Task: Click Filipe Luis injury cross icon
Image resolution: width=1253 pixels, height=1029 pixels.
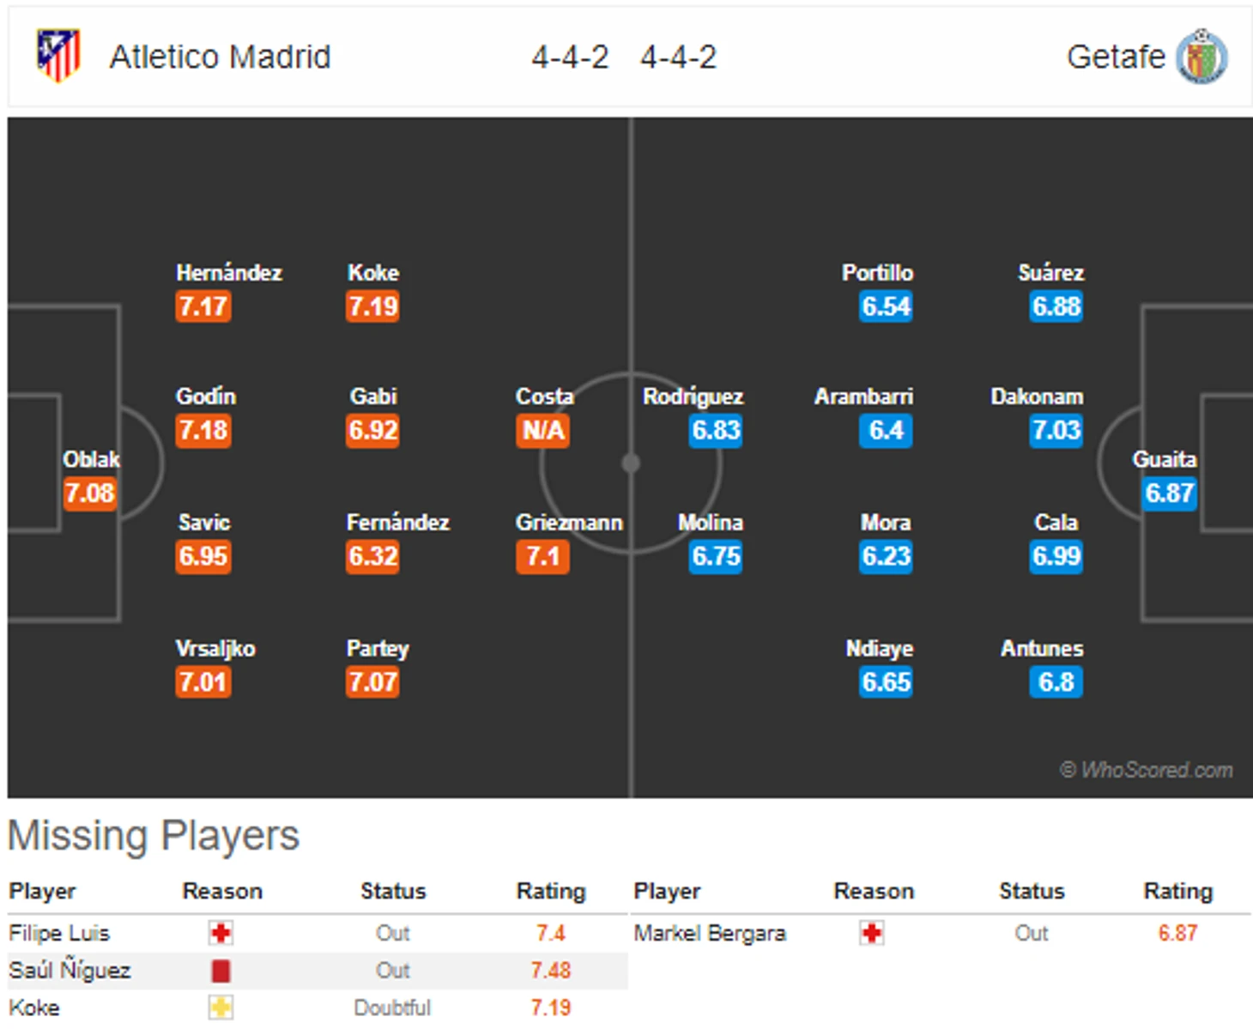Action: tap(221, 933)
